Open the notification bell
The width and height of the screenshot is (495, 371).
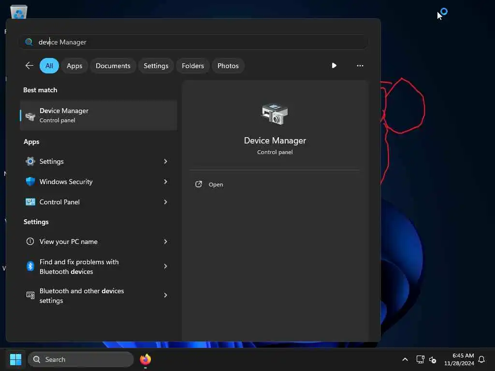coord(481,359)
